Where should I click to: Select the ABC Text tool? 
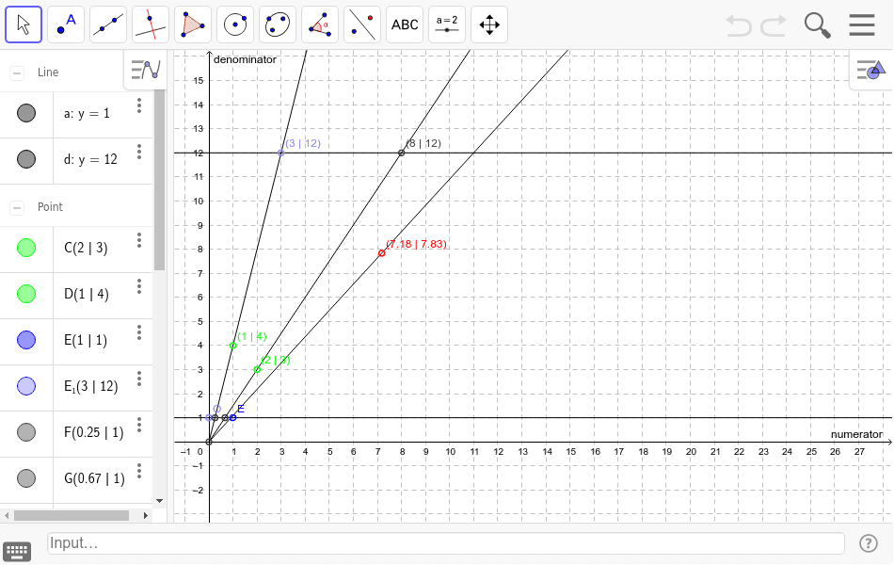click(405, 24)
